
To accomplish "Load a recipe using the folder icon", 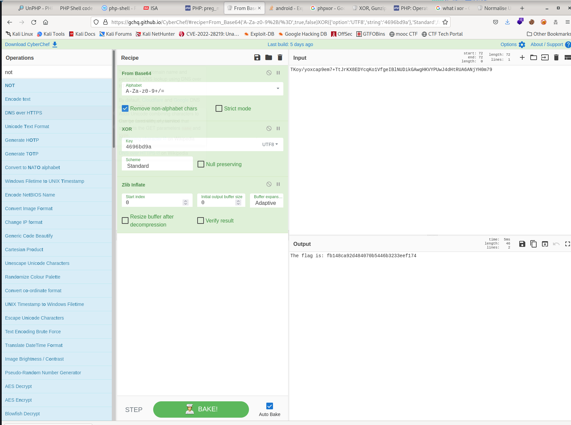I will coord(268,58).
